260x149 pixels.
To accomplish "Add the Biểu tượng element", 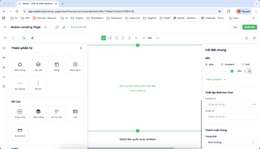I will click(20, 67).
